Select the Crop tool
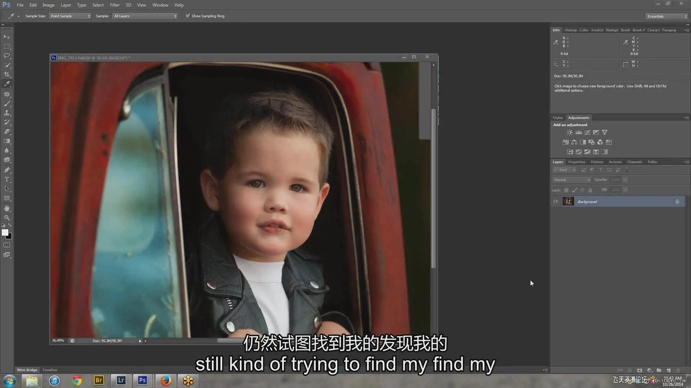The height and width of the screenshot is (388, 691). pyautogui.click(x=7, y=74)
